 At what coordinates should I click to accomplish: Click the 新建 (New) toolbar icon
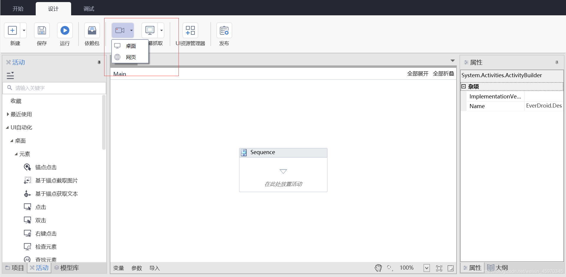pyautogui.click(x=12, y=30)
